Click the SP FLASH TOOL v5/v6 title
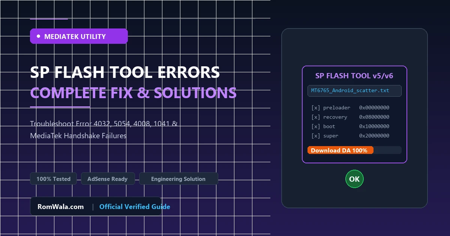The image size is (450, 236). (354, 76)
